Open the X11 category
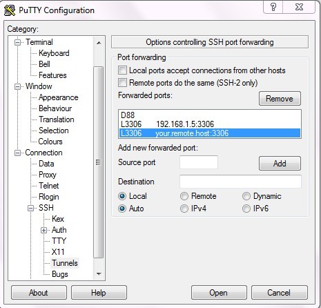Viewport: 321px width, 308px height. (x=58, y=252)
